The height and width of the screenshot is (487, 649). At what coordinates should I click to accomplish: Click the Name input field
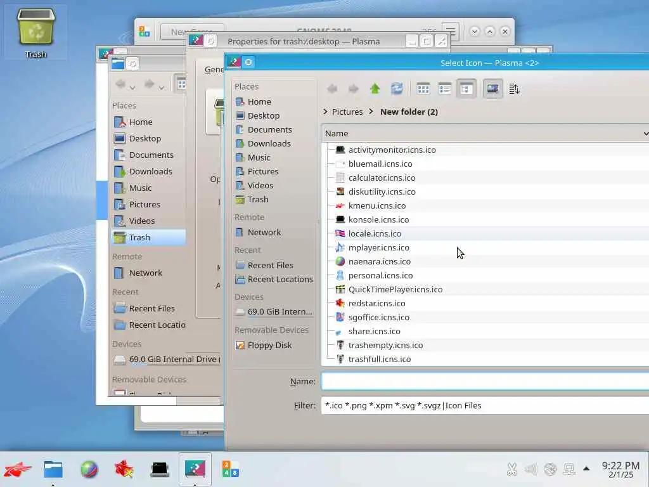tap(485, 381)
